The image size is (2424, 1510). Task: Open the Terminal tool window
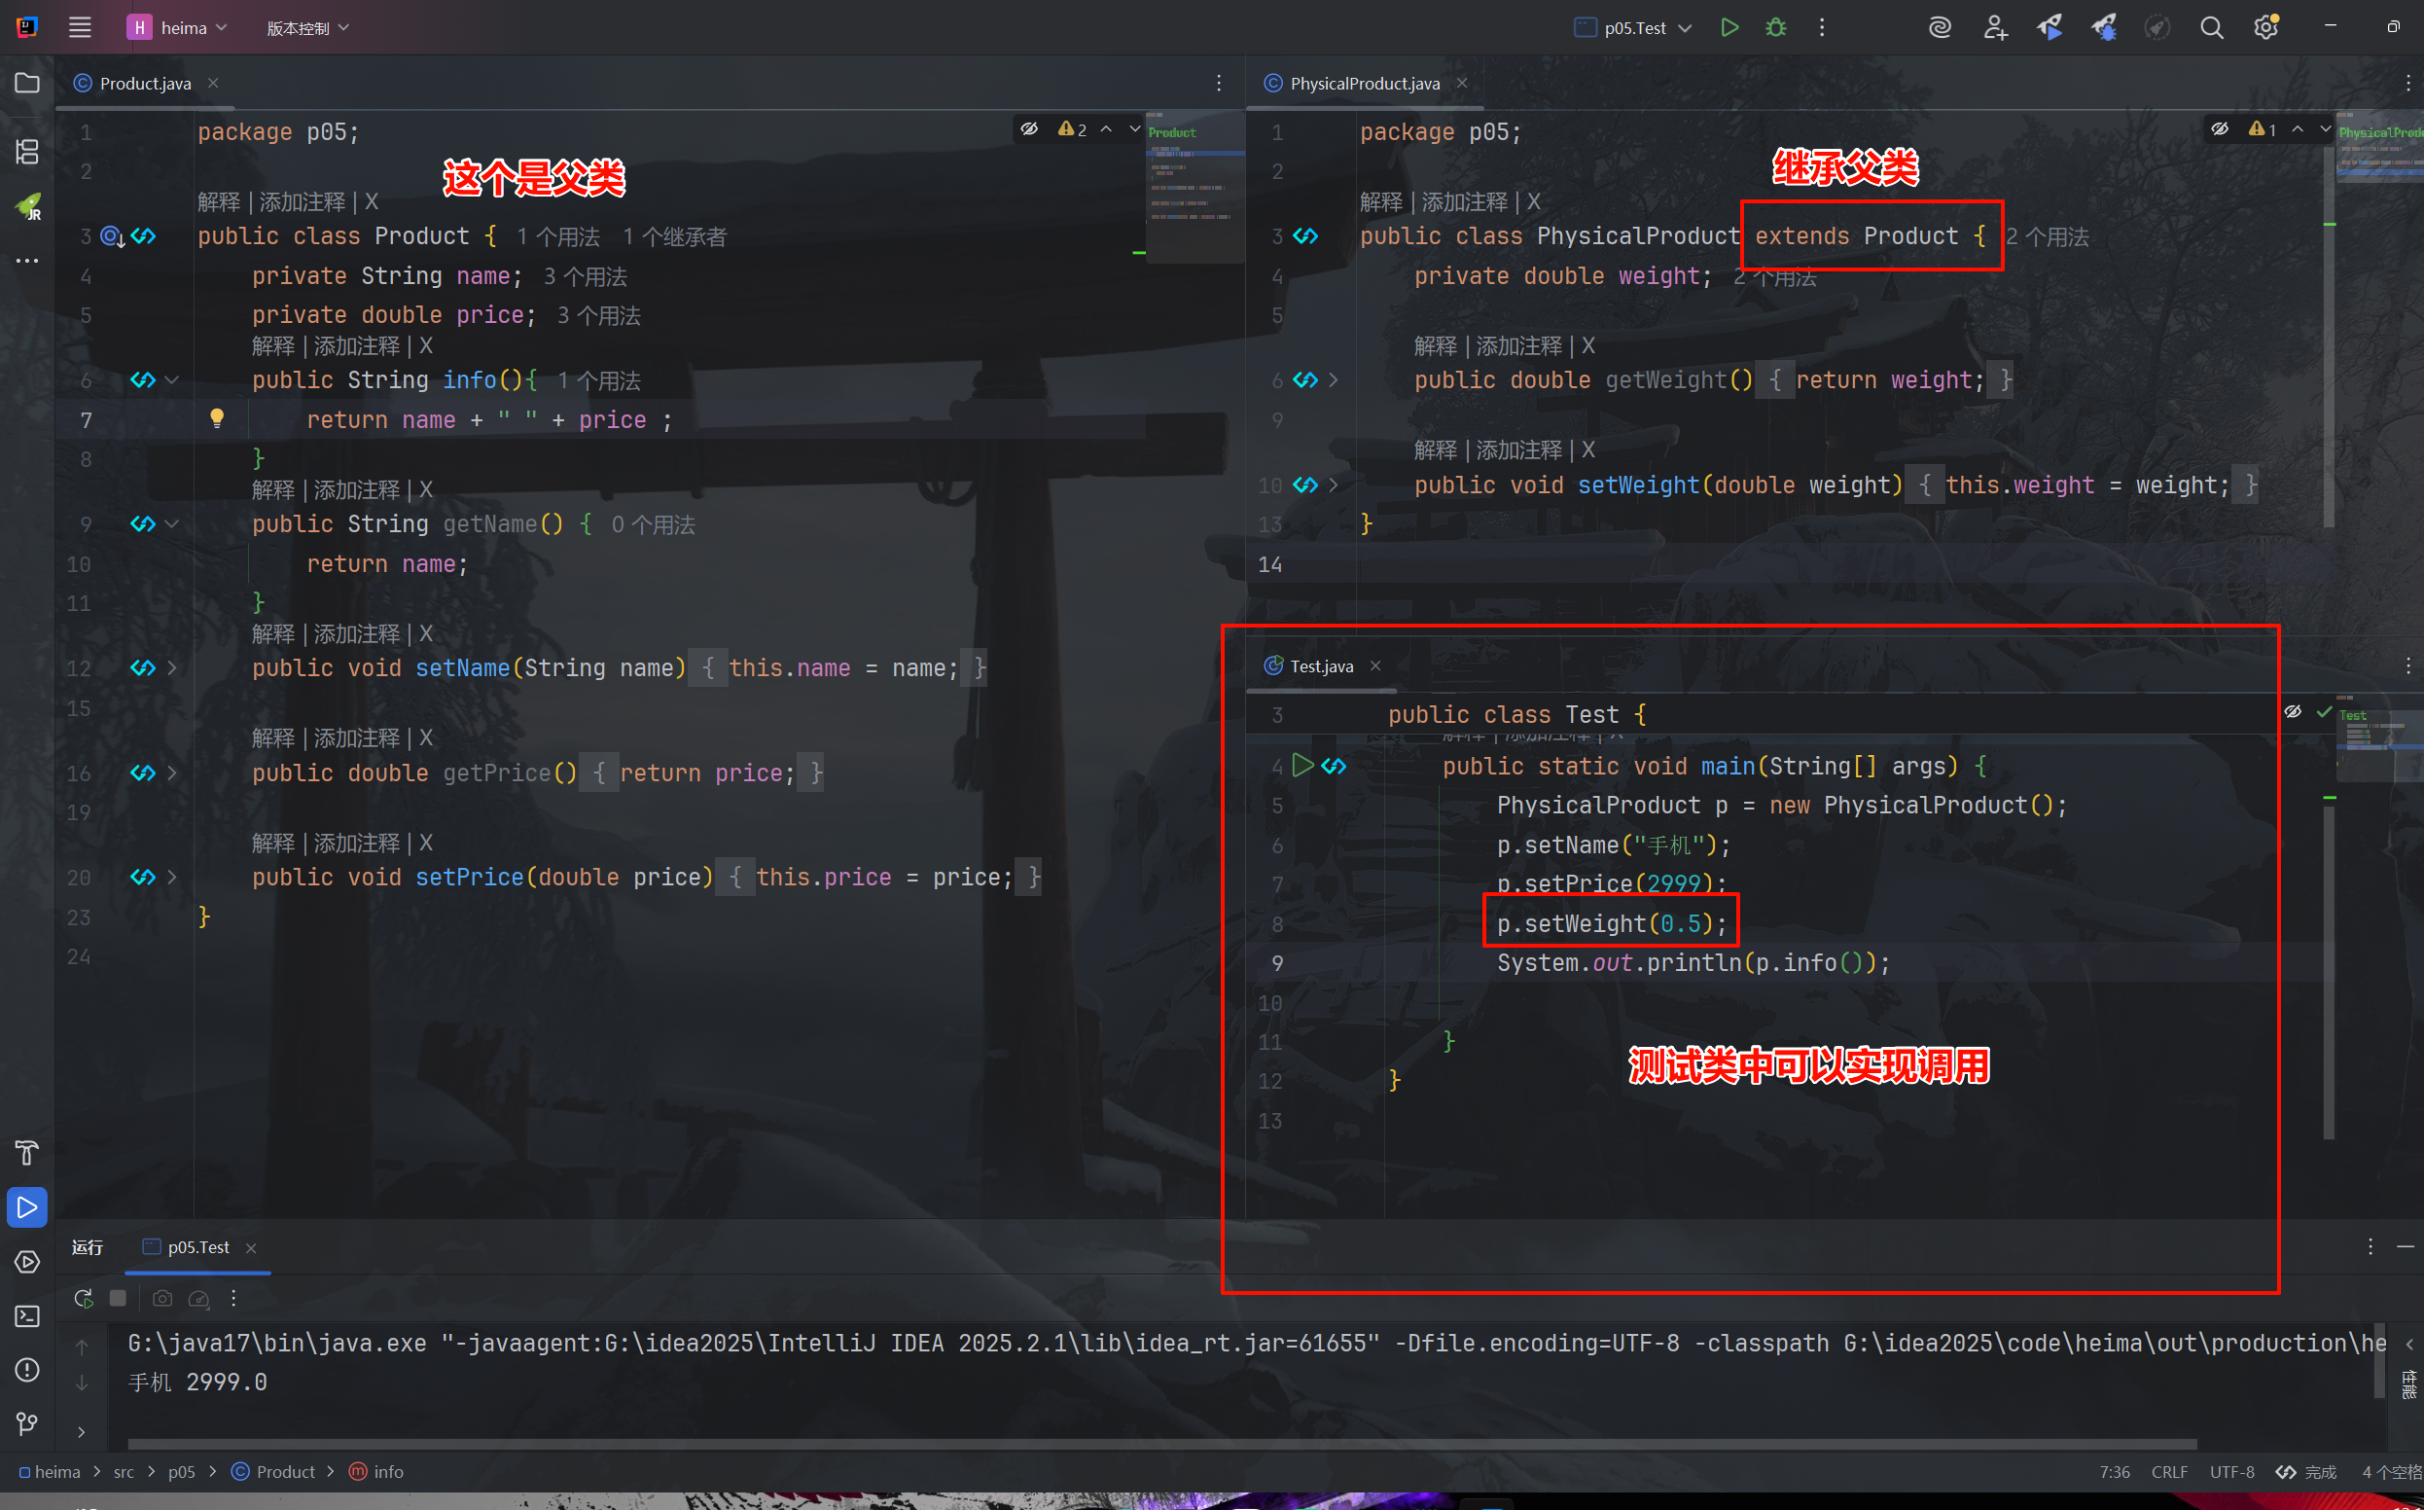point(27,1316)
